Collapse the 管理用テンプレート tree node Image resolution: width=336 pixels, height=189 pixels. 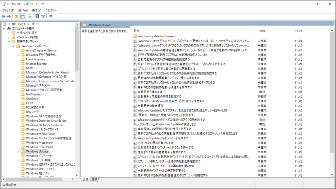tap(9, 42)
